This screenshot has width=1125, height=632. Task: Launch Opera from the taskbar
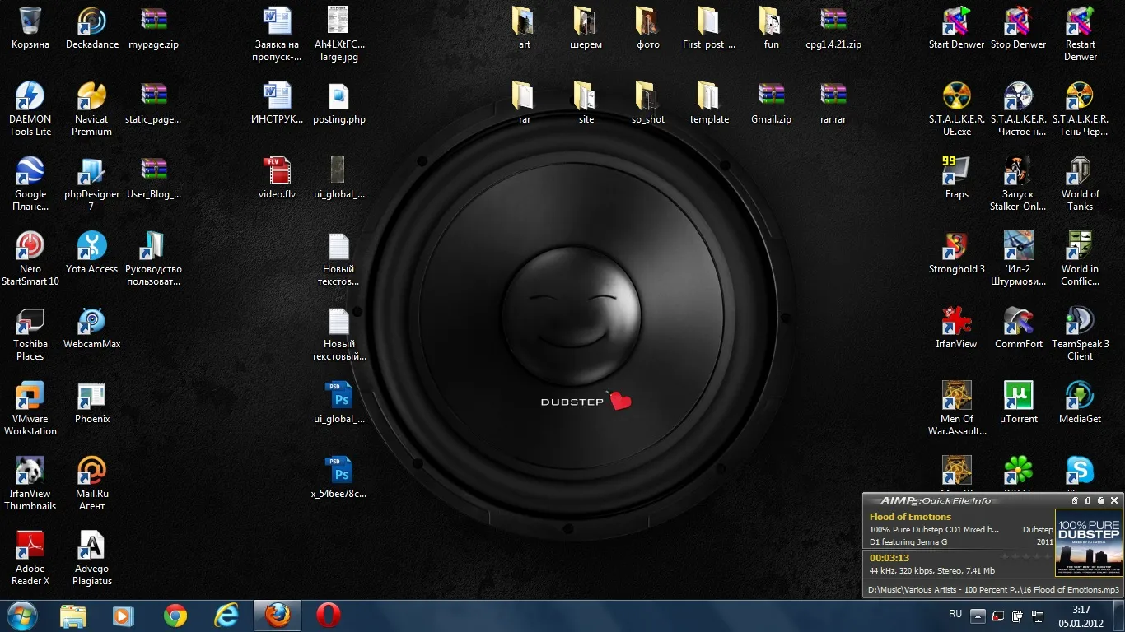tap(328, 616)
